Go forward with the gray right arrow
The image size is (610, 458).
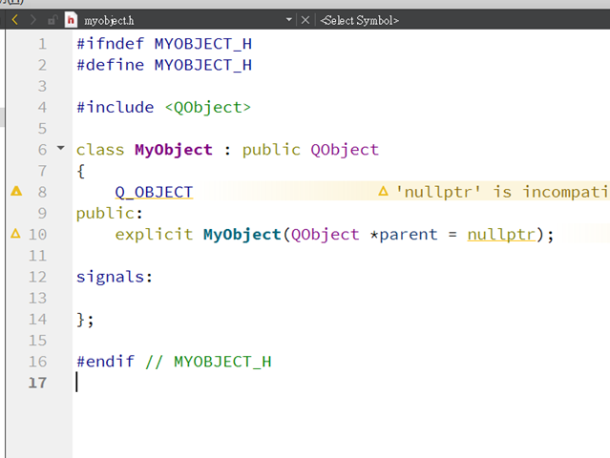(x=32, y=19)
